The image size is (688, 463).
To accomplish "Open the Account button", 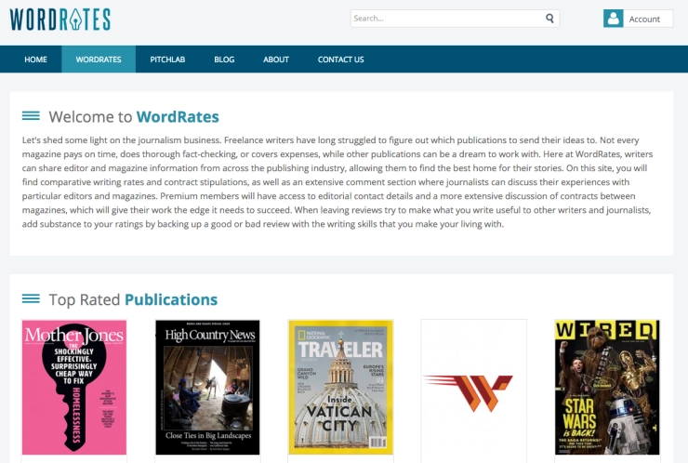I will coord(638,19).
